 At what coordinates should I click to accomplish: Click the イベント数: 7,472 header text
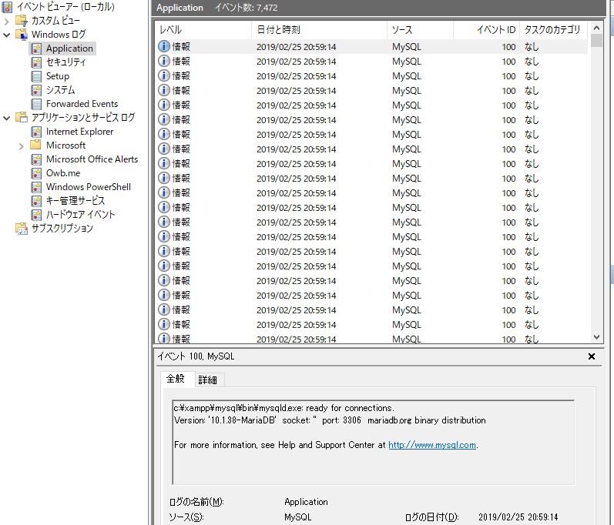[246, 8]
